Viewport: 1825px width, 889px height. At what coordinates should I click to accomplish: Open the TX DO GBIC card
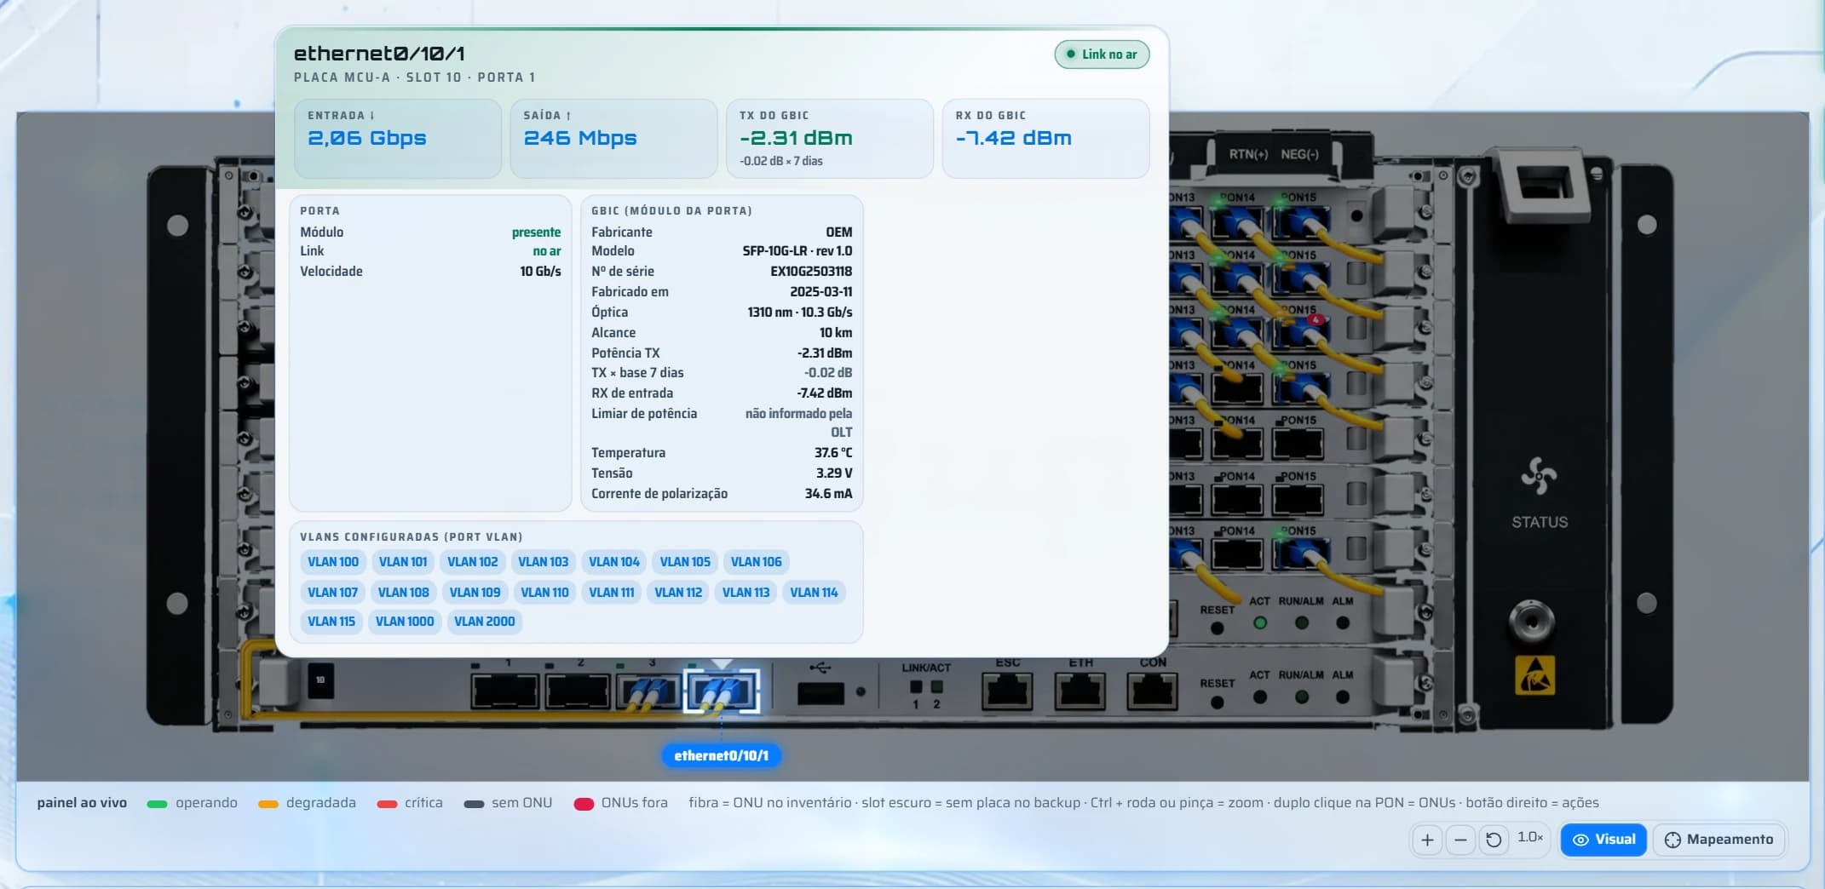tap(830, 139)
